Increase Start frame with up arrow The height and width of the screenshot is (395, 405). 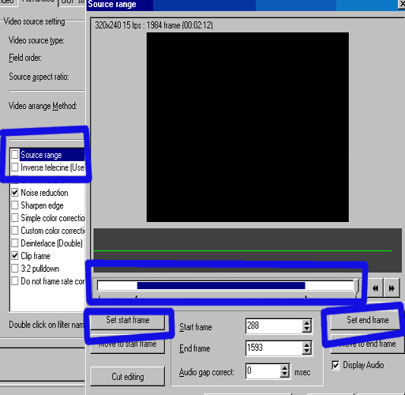[306, 323]
